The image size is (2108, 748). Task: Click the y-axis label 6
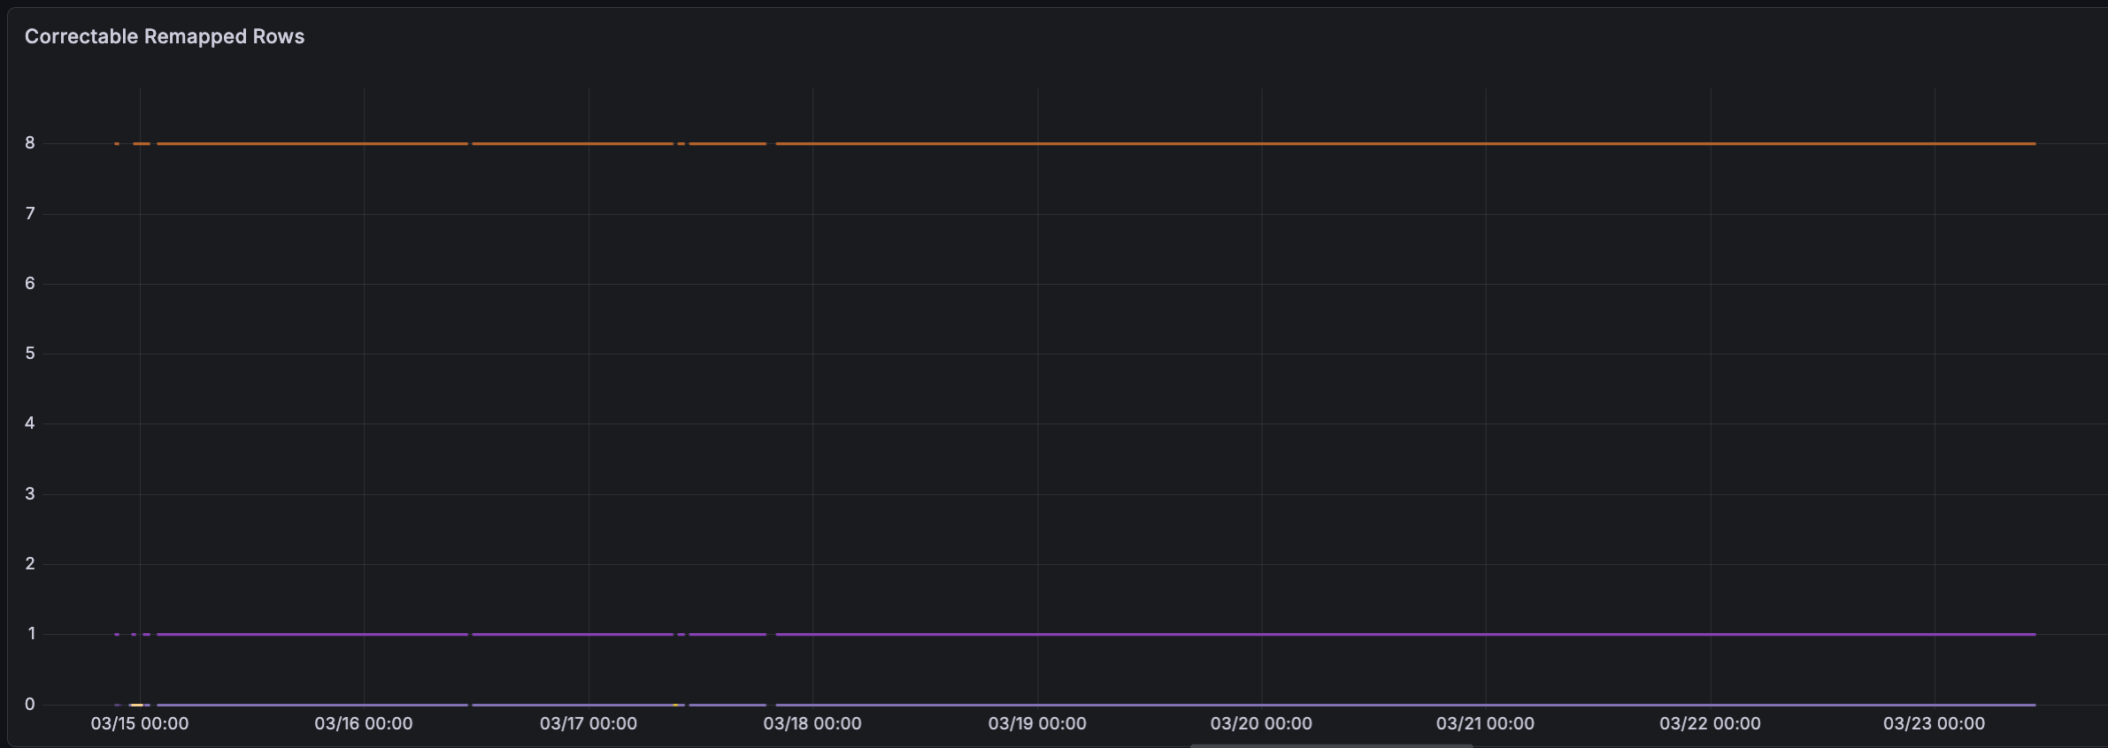point(30,283)
